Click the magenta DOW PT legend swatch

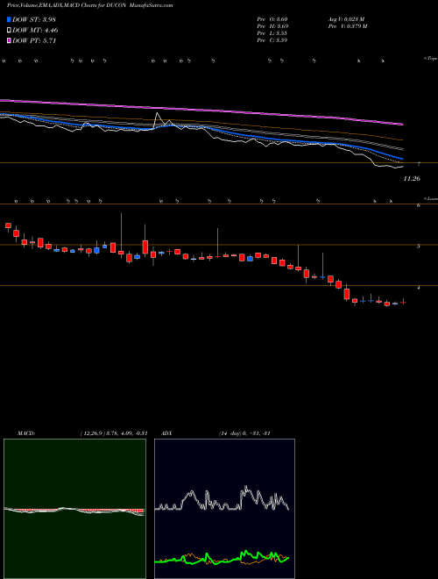pyautogui.click(x=10, y=41)
